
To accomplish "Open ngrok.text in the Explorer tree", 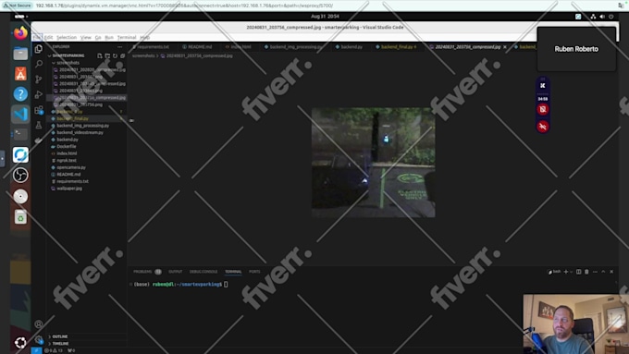I will coord(86,160).
